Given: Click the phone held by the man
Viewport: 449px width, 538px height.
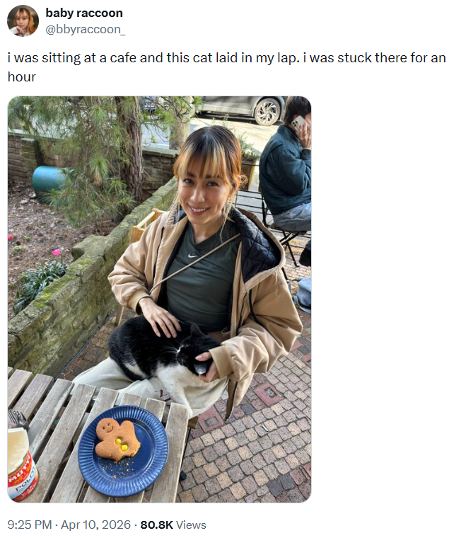Looking at the screenshot, I should (x=300, y=123).
